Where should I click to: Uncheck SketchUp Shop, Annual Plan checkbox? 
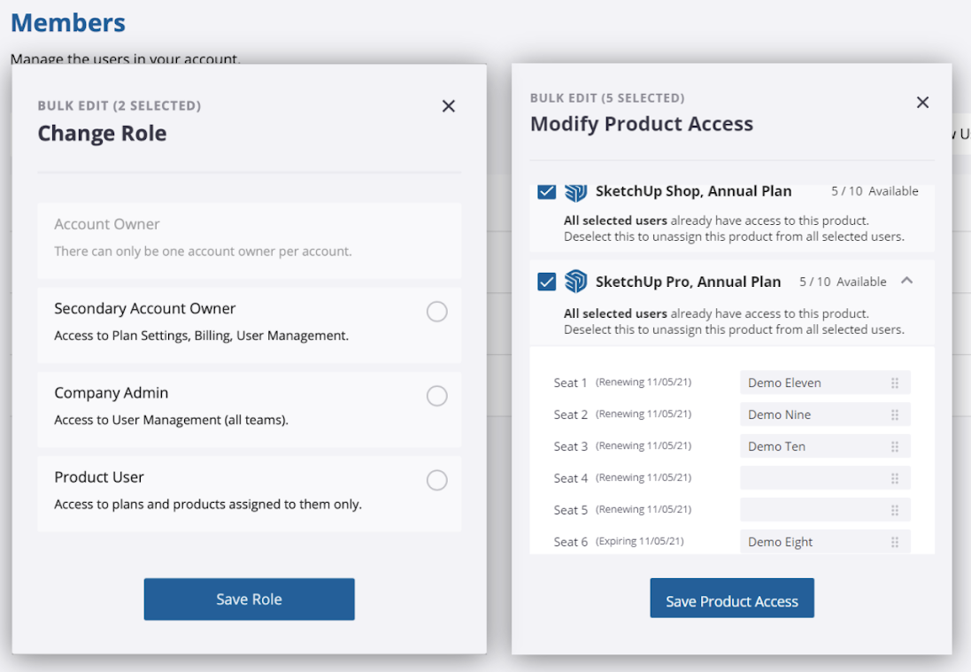pos(546,191)
